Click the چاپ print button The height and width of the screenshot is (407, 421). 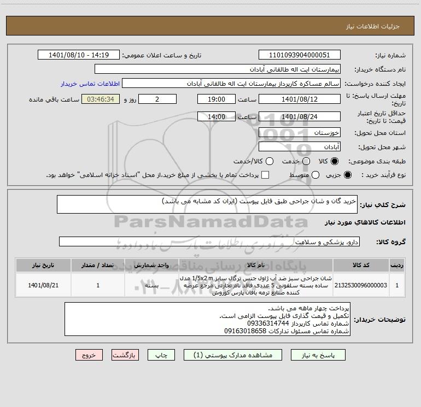click(161, 355)
